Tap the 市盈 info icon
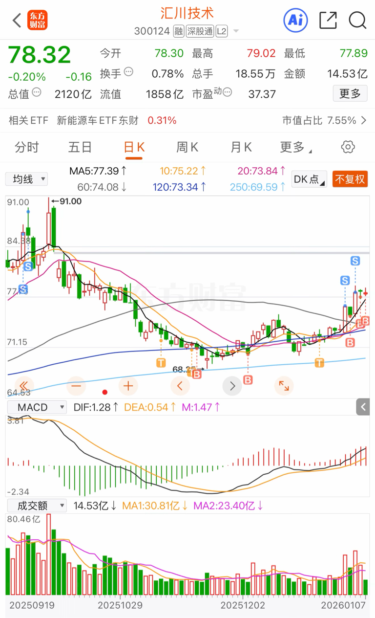This screenshot has height=618, width=375. [x=227, y=92]
